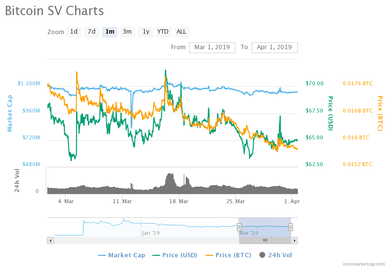Open the coinmarketcap.com credit link
Image resolution: width=390 pixels, height=268 pixels.
[x=364, y=264]
